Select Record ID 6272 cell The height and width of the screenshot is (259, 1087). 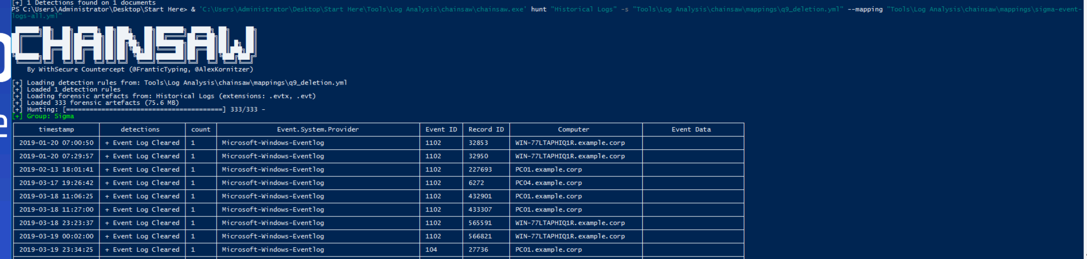click(x=476, y=183)
